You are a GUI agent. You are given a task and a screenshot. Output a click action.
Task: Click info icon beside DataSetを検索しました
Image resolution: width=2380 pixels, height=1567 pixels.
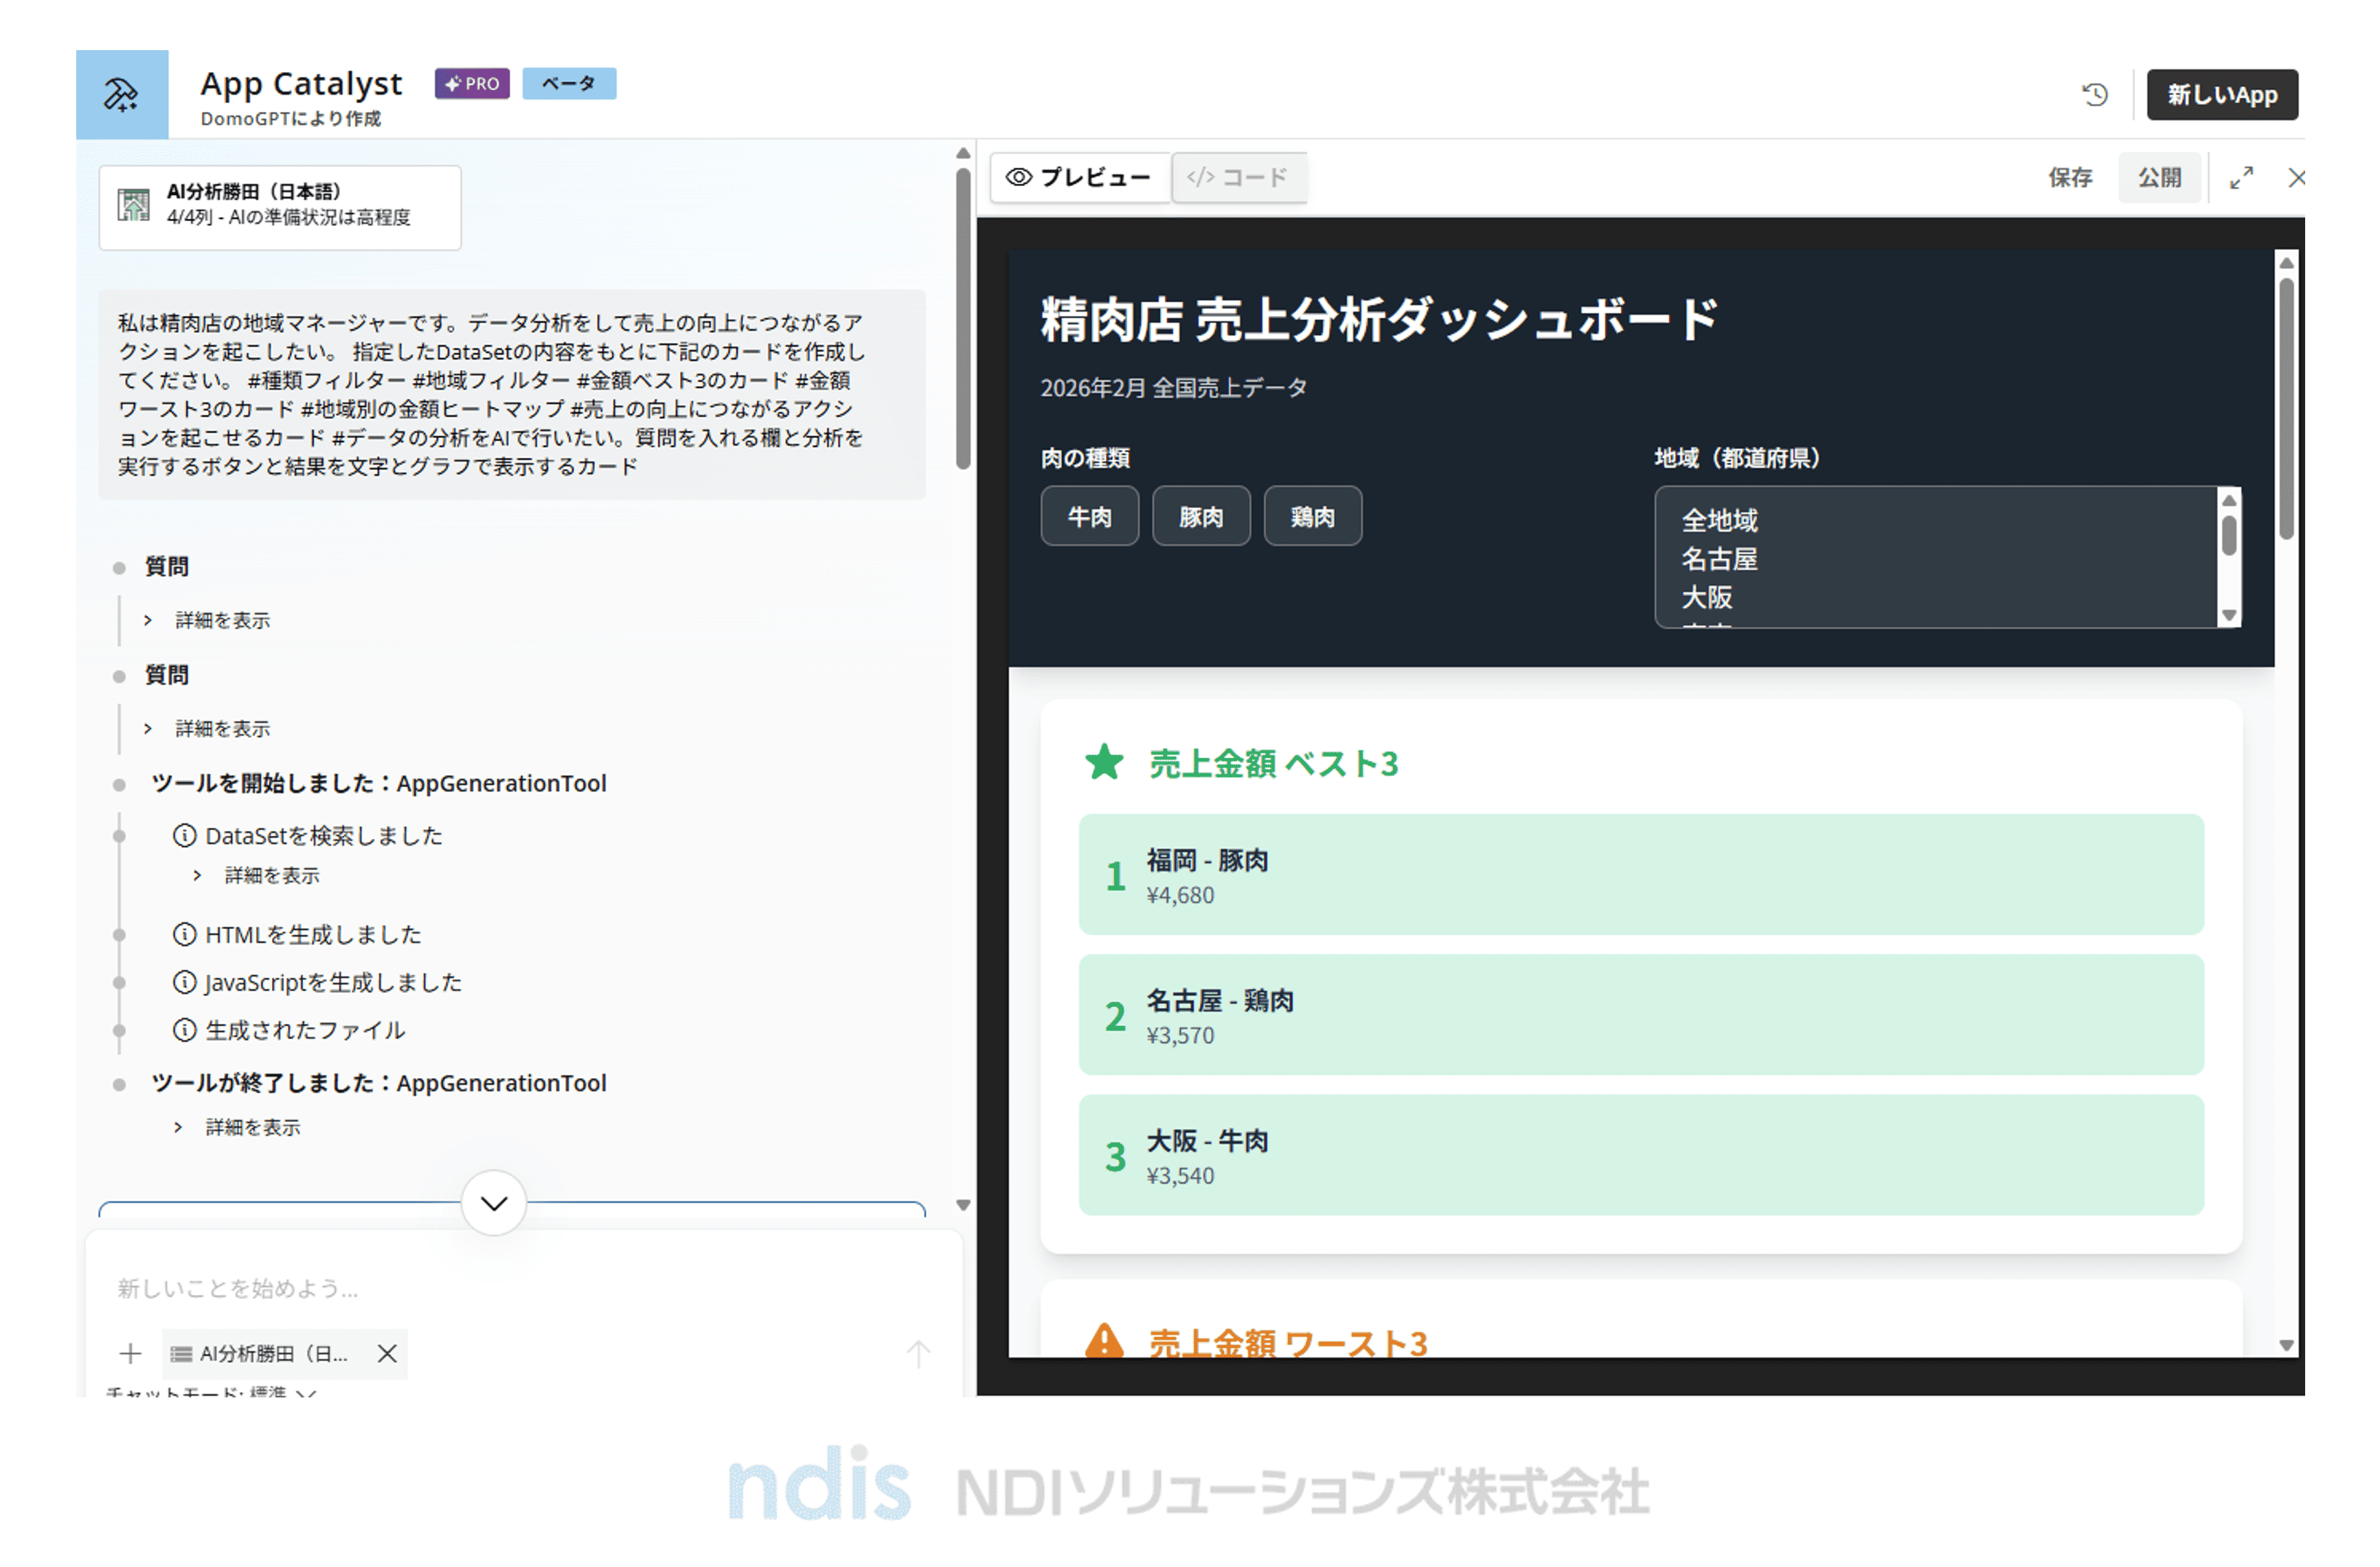[x=184, y=835]
